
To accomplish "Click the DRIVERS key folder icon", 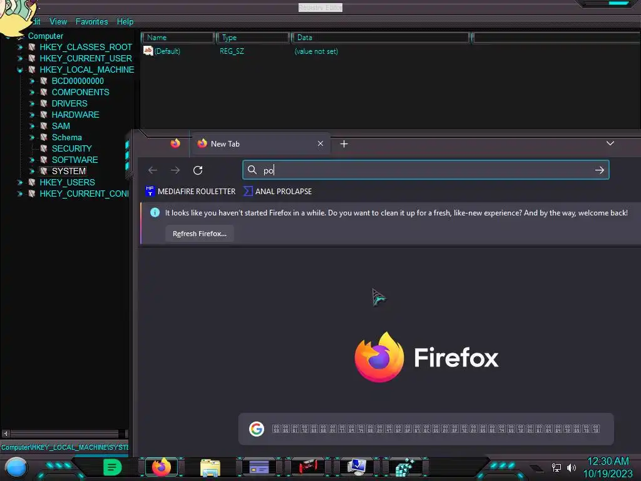I will pos(44,103).
